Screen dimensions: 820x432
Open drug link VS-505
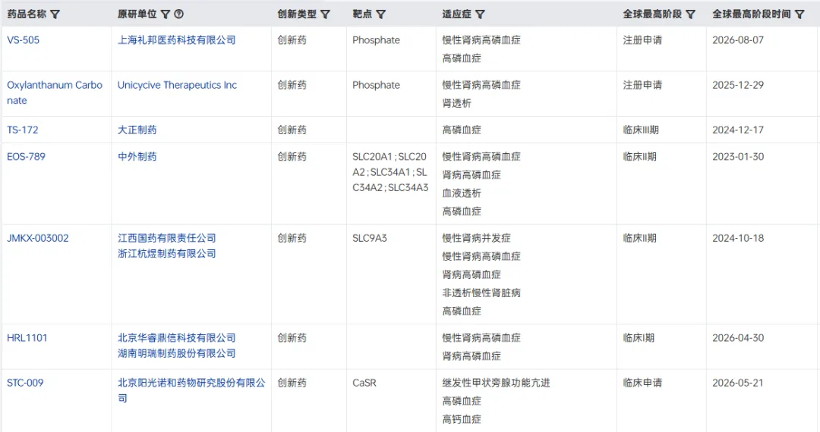pos(23,40)
